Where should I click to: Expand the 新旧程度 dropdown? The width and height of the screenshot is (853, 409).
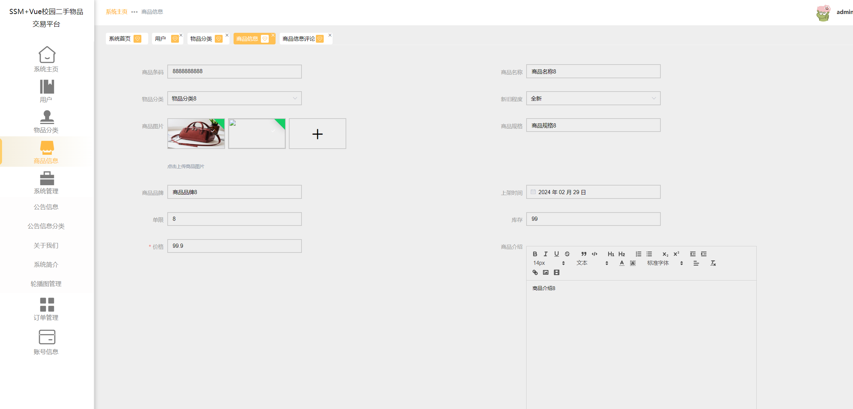[593, 98]
